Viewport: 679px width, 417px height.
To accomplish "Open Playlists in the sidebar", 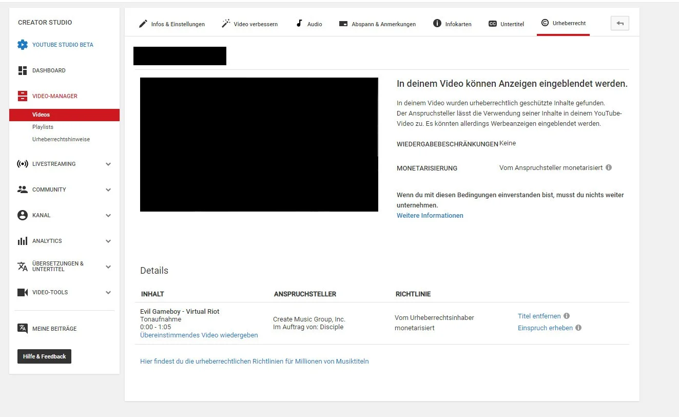I will coord(43,127).
